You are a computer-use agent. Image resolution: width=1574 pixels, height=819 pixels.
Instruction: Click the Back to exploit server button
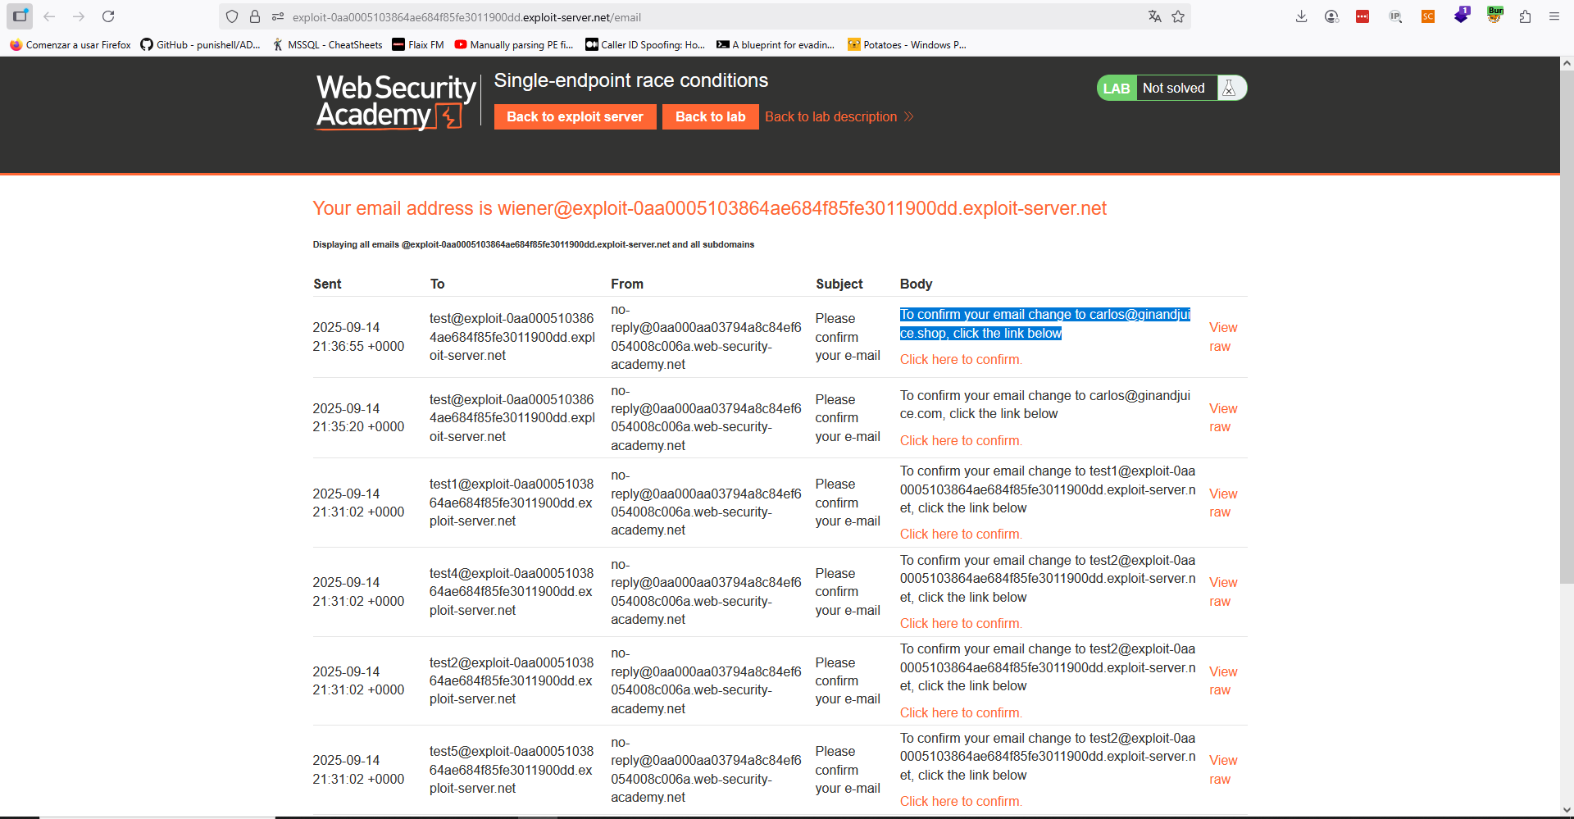[x=575, y=116]
